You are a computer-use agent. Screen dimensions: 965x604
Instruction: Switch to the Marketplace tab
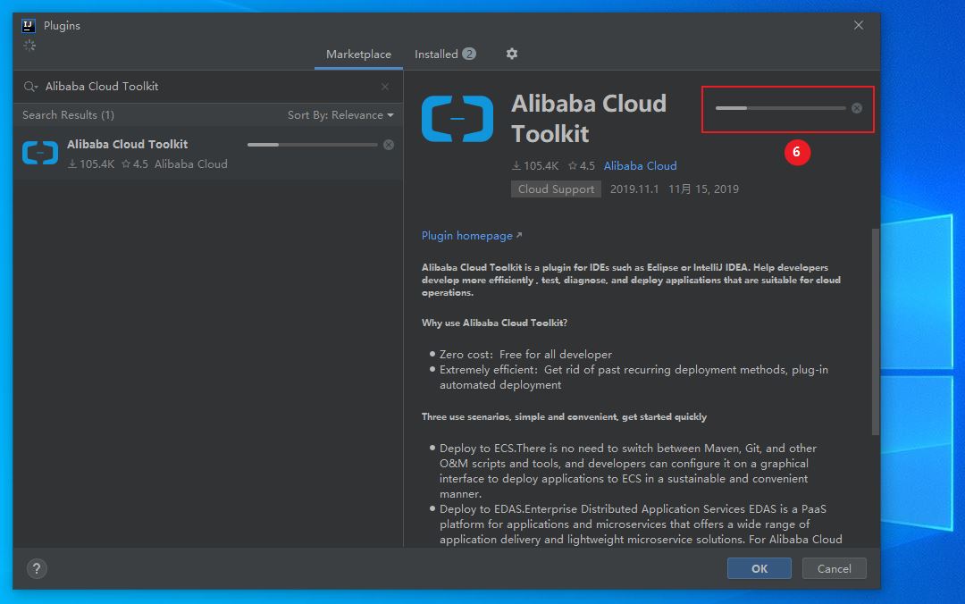click(x=358, y=55)
